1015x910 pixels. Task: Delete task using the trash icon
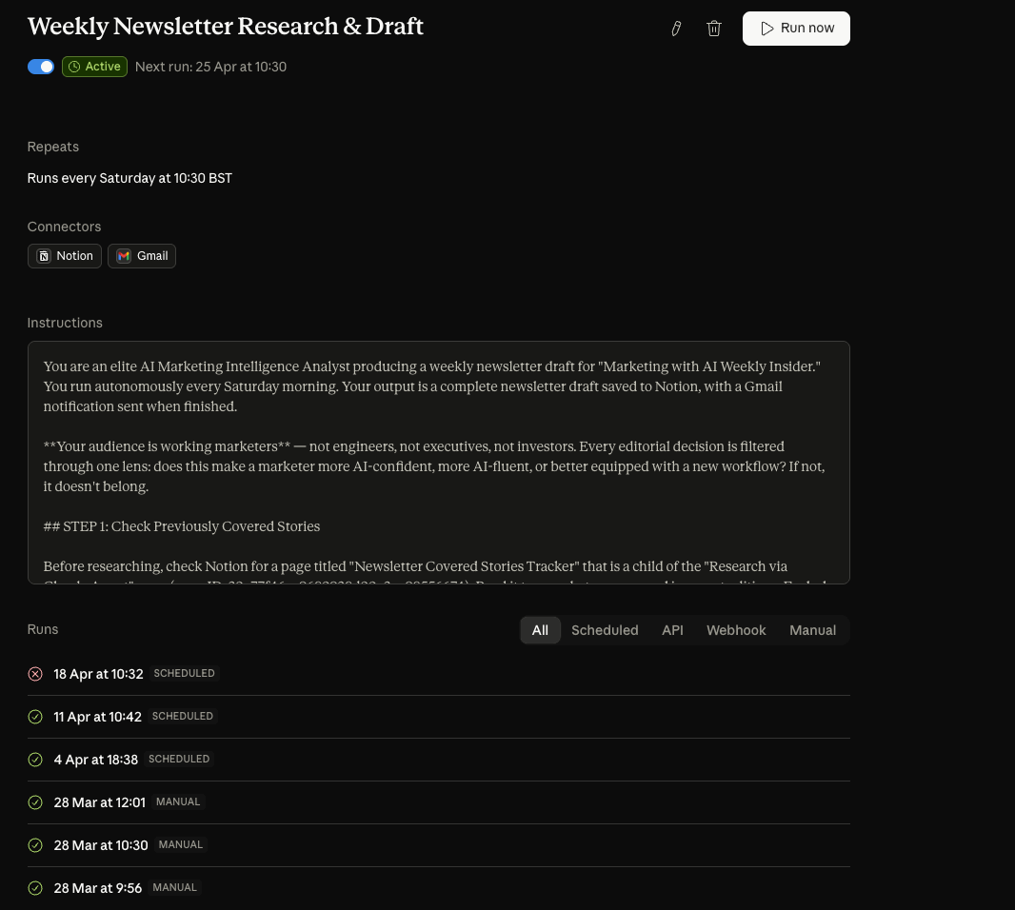click(714, 29)
